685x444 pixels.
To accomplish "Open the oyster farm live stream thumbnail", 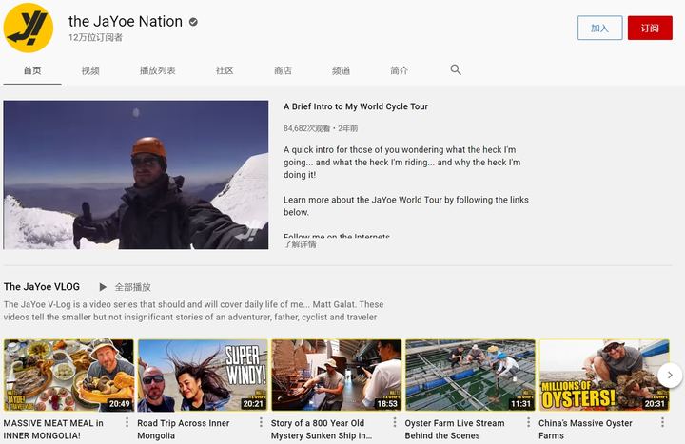I will click(x=471, y=376).
